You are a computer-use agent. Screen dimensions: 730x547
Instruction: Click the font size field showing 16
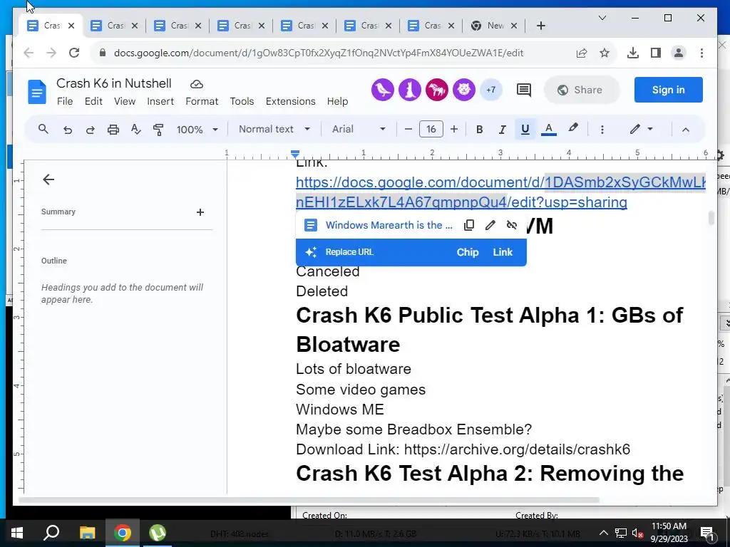(431, 130)
